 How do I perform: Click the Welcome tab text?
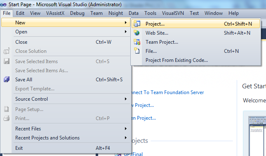click(254, 100)
